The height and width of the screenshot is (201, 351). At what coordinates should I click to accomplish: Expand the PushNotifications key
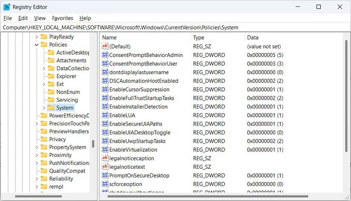[x=37, y=163]
